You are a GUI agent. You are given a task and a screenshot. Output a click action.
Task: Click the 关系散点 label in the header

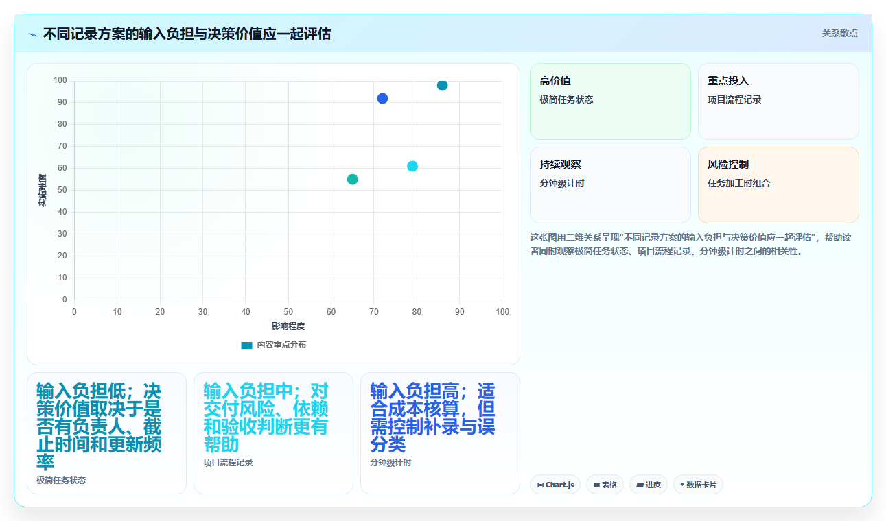[x=839, y=33]
